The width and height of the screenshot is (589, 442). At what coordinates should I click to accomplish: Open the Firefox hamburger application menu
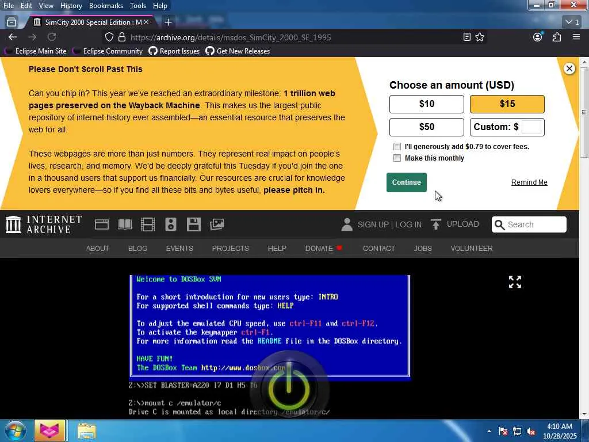(576, 37)
